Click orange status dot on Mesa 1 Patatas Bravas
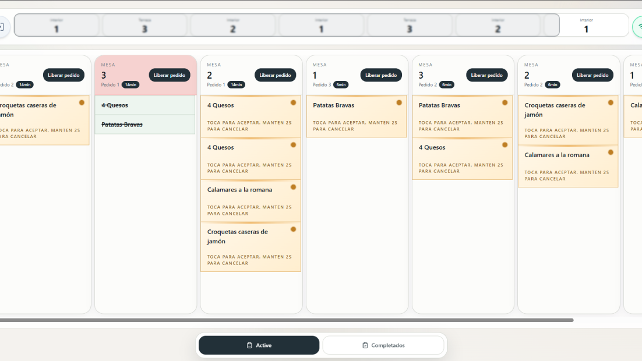The width and height of the screenshot is (642, 361). (399, 102)
